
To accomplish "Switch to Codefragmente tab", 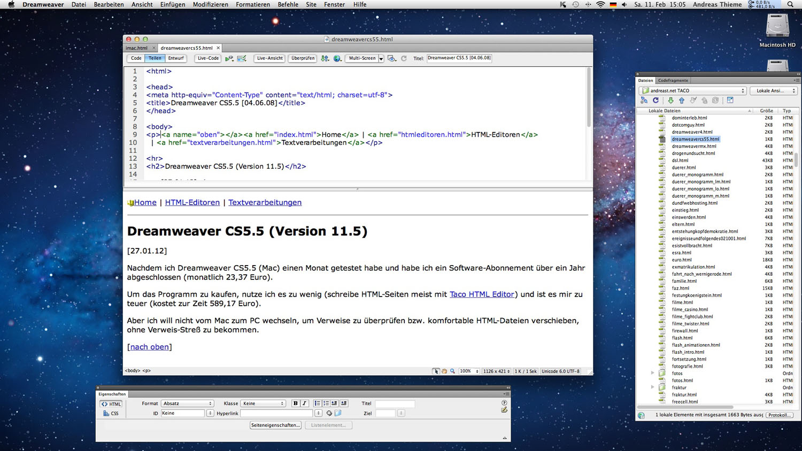I will click(x=673, y=81).
